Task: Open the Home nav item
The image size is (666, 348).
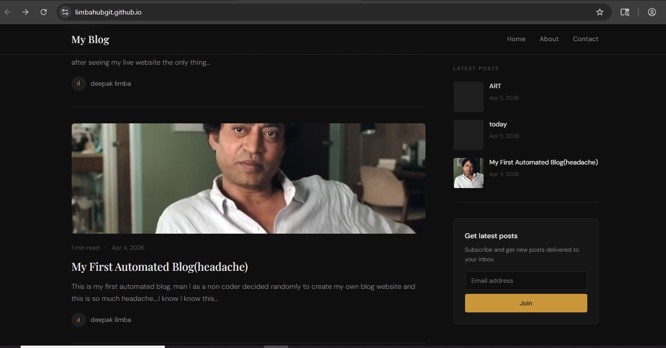Action: [x=516, y=39]
